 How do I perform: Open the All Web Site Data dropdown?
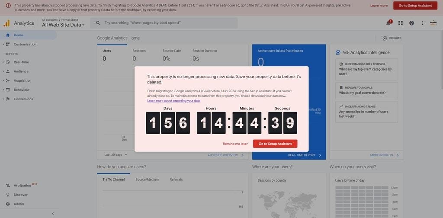pos(63,25)
